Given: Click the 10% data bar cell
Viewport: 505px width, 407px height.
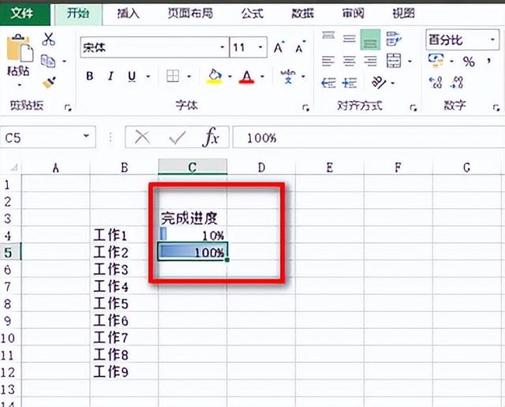Looking at the screenshot, I should pyautogui.click(x=193, y=235).
